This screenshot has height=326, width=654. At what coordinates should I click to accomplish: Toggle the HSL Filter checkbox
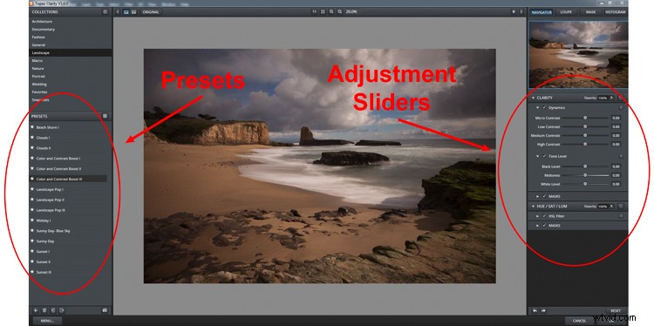click(544, 216)
